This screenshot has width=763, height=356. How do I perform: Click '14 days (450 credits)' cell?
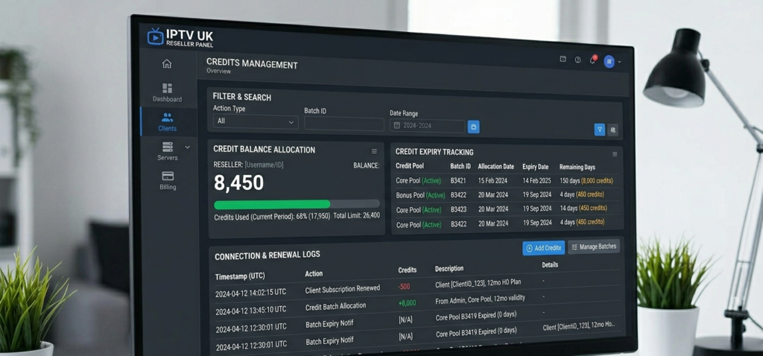(583, 208)
